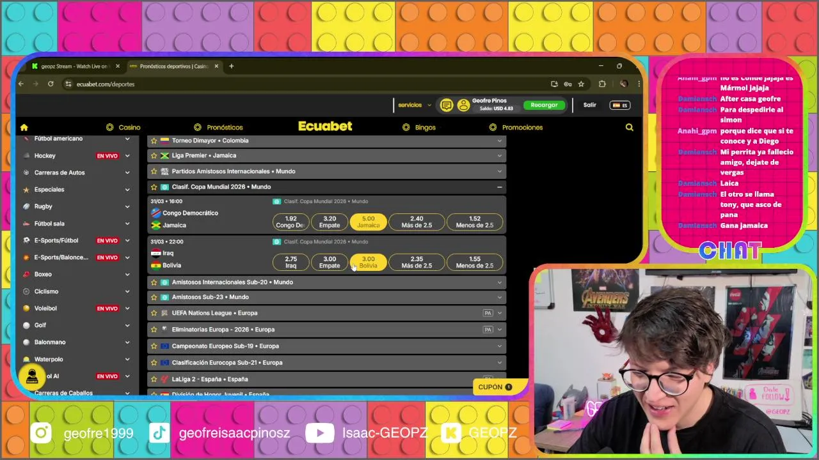Expand Hockey in the sports sidebar

[x=127, y=156]
